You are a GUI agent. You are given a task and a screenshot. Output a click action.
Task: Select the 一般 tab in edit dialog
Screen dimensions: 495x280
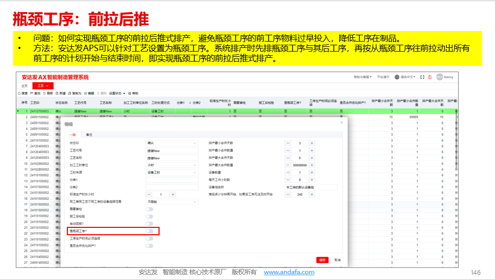click(73, 135)
